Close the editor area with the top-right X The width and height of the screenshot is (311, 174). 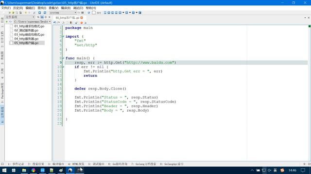(x=309, y=18)
